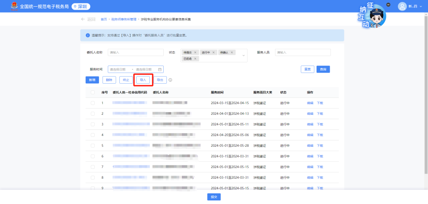Image resolution: width=428 pixels, height=204 pixels.
Task: Click the 查询 button
Action: (323, 69)
